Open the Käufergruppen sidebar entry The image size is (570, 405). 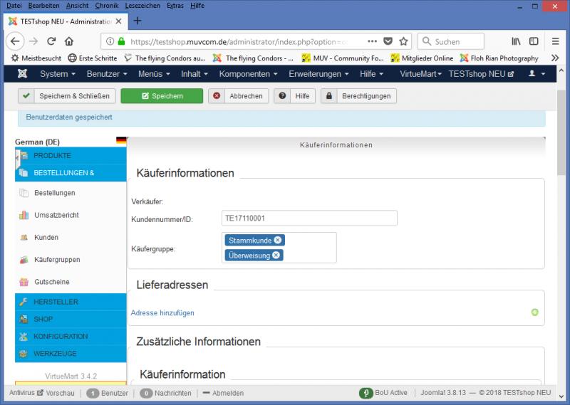pos(57,260)
